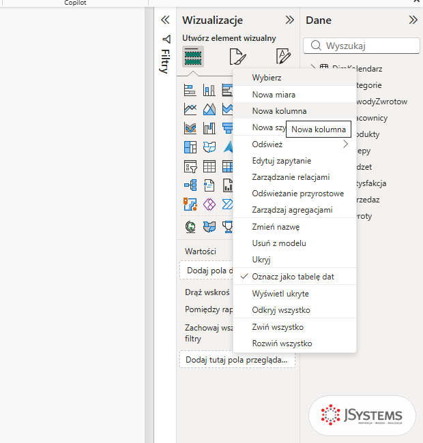Select the map visual with orange pin
Screen dimensions: 423x443
tap(190, 204)
